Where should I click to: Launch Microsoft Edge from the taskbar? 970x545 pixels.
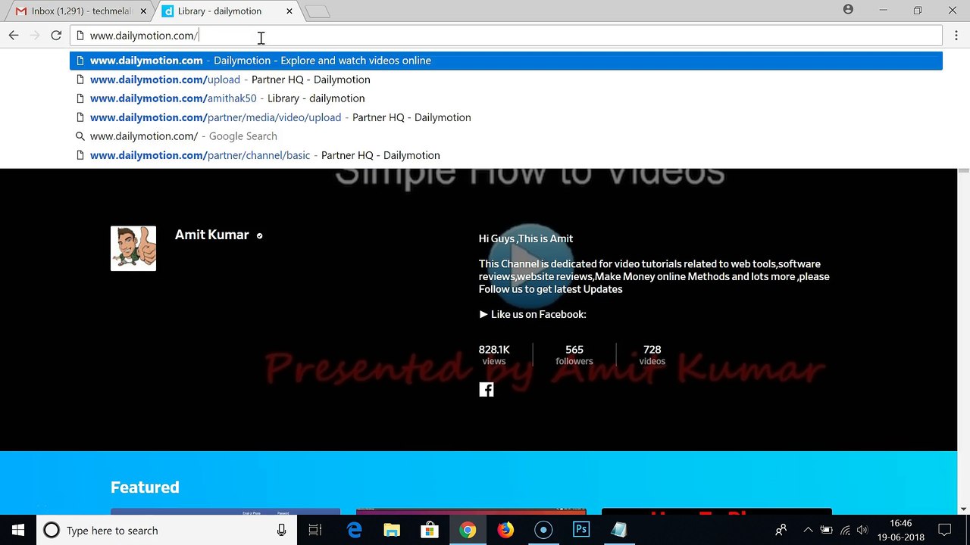[x=354, y=530]
